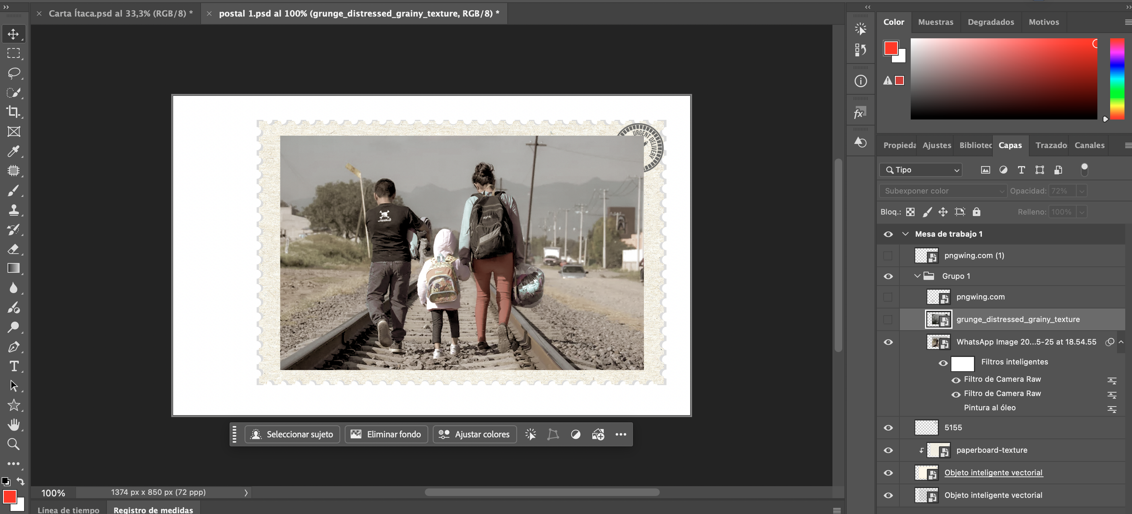The image size is (1132, 514).
Task: Swap foreground and background colors
Action: tap(21, 481)
